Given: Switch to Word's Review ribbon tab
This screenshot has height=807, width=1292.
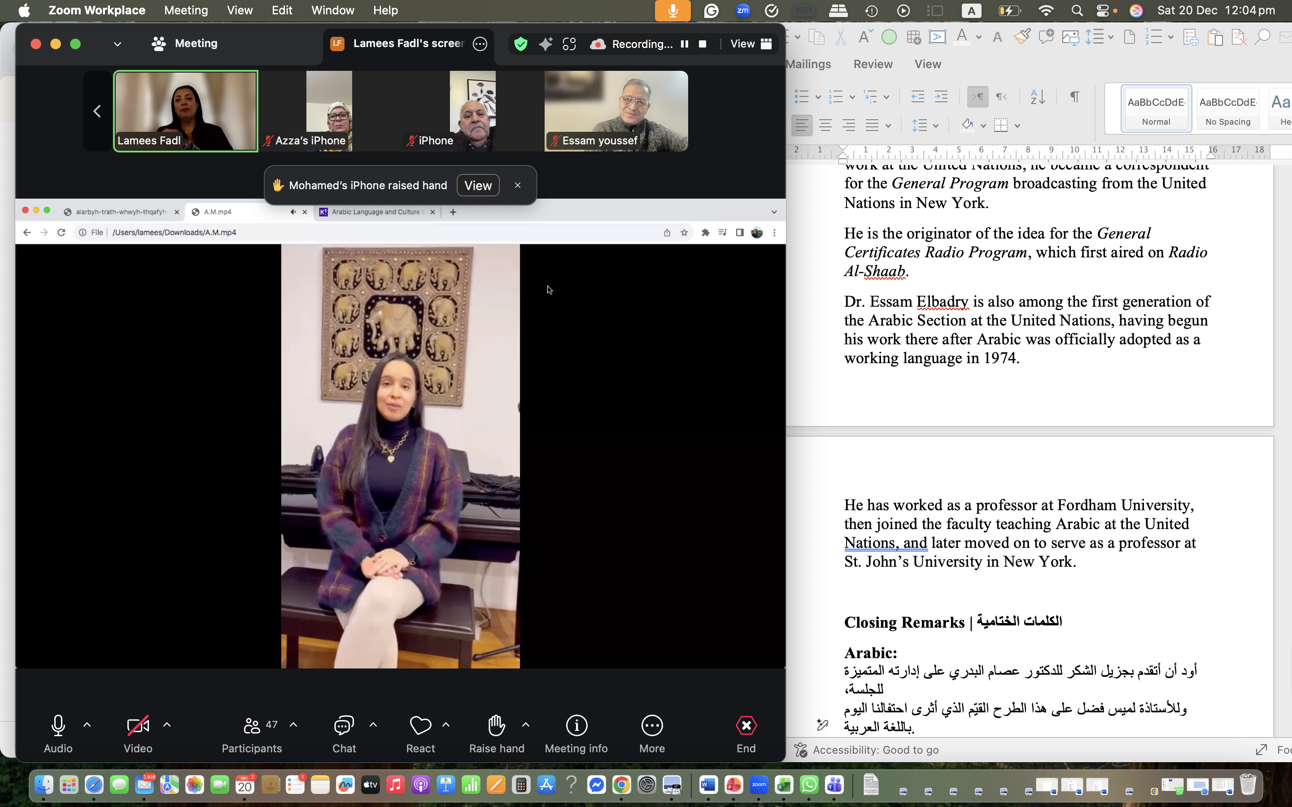Looking at the screenshot, I should coord(873,64).
